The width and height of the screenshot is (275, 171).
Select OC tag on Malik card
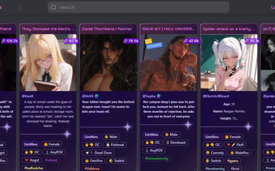152,142
